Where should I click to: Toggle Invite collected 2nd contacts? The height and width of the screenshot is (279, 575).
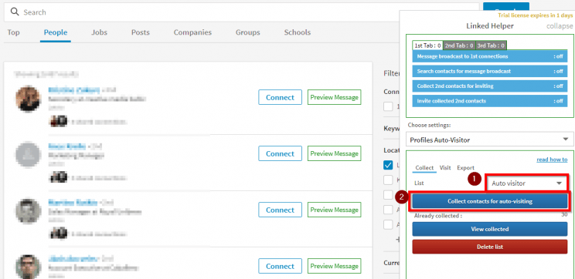tap(490, 101)
